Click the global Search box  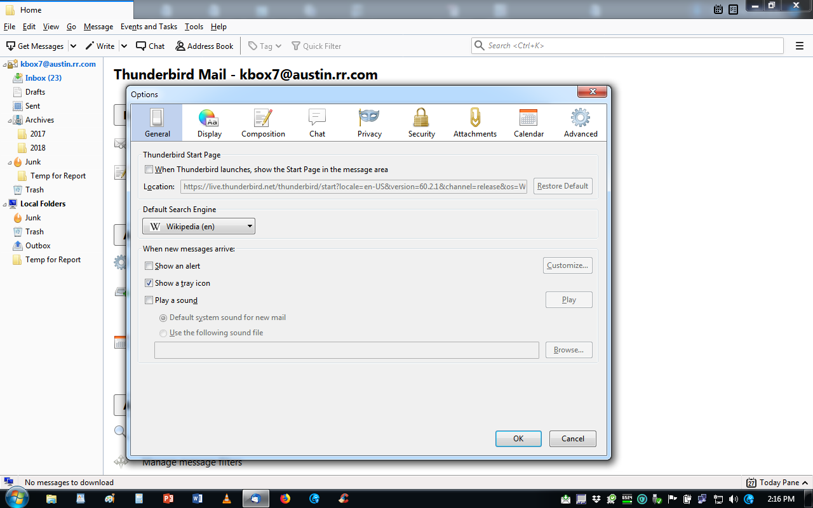[628, 46]
